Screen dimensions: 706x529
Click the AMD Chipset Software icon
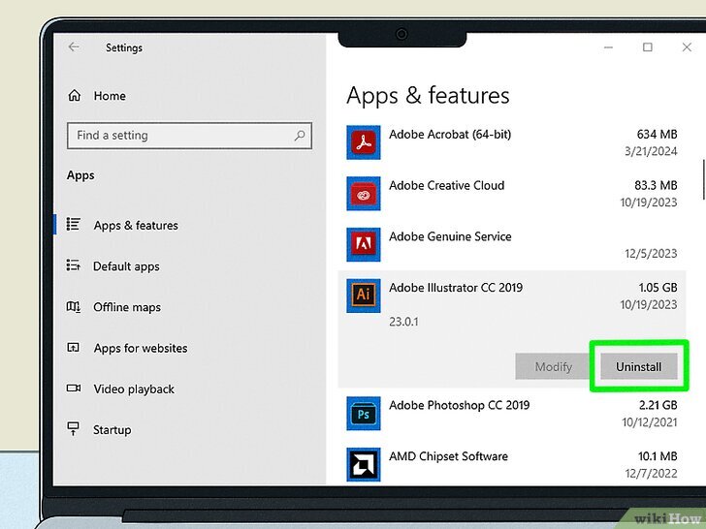[364, 464]
